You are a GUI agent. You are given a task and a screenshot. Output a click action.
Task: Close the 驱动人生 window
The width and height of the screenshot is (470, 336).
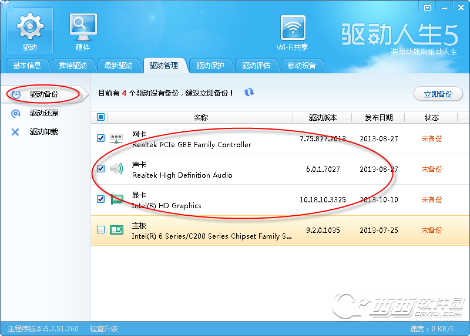pos(461,8)
